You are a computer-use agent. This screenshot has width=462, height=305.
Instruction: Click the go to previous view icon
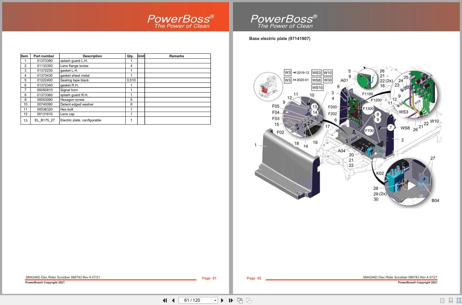pos(240,300)
